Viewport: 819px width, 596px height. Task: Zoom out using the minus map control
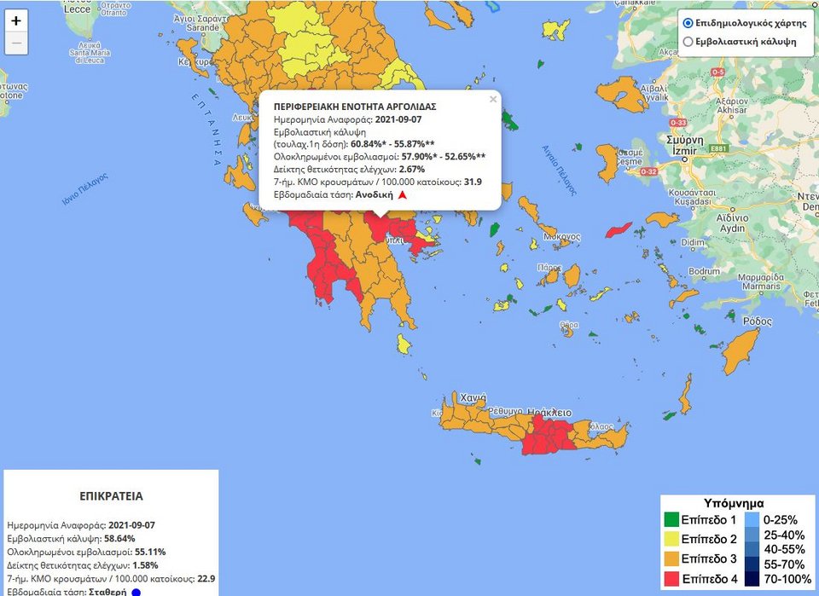click(15, 41)
